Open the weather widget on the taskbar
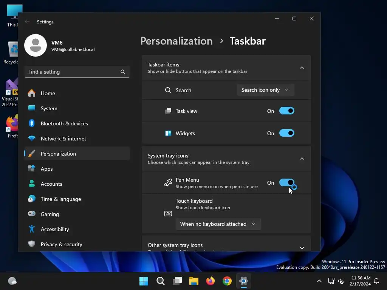 tap(12, 281)
